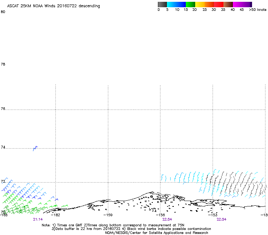Click the green 15-20 knots color band

click(190, 4)
